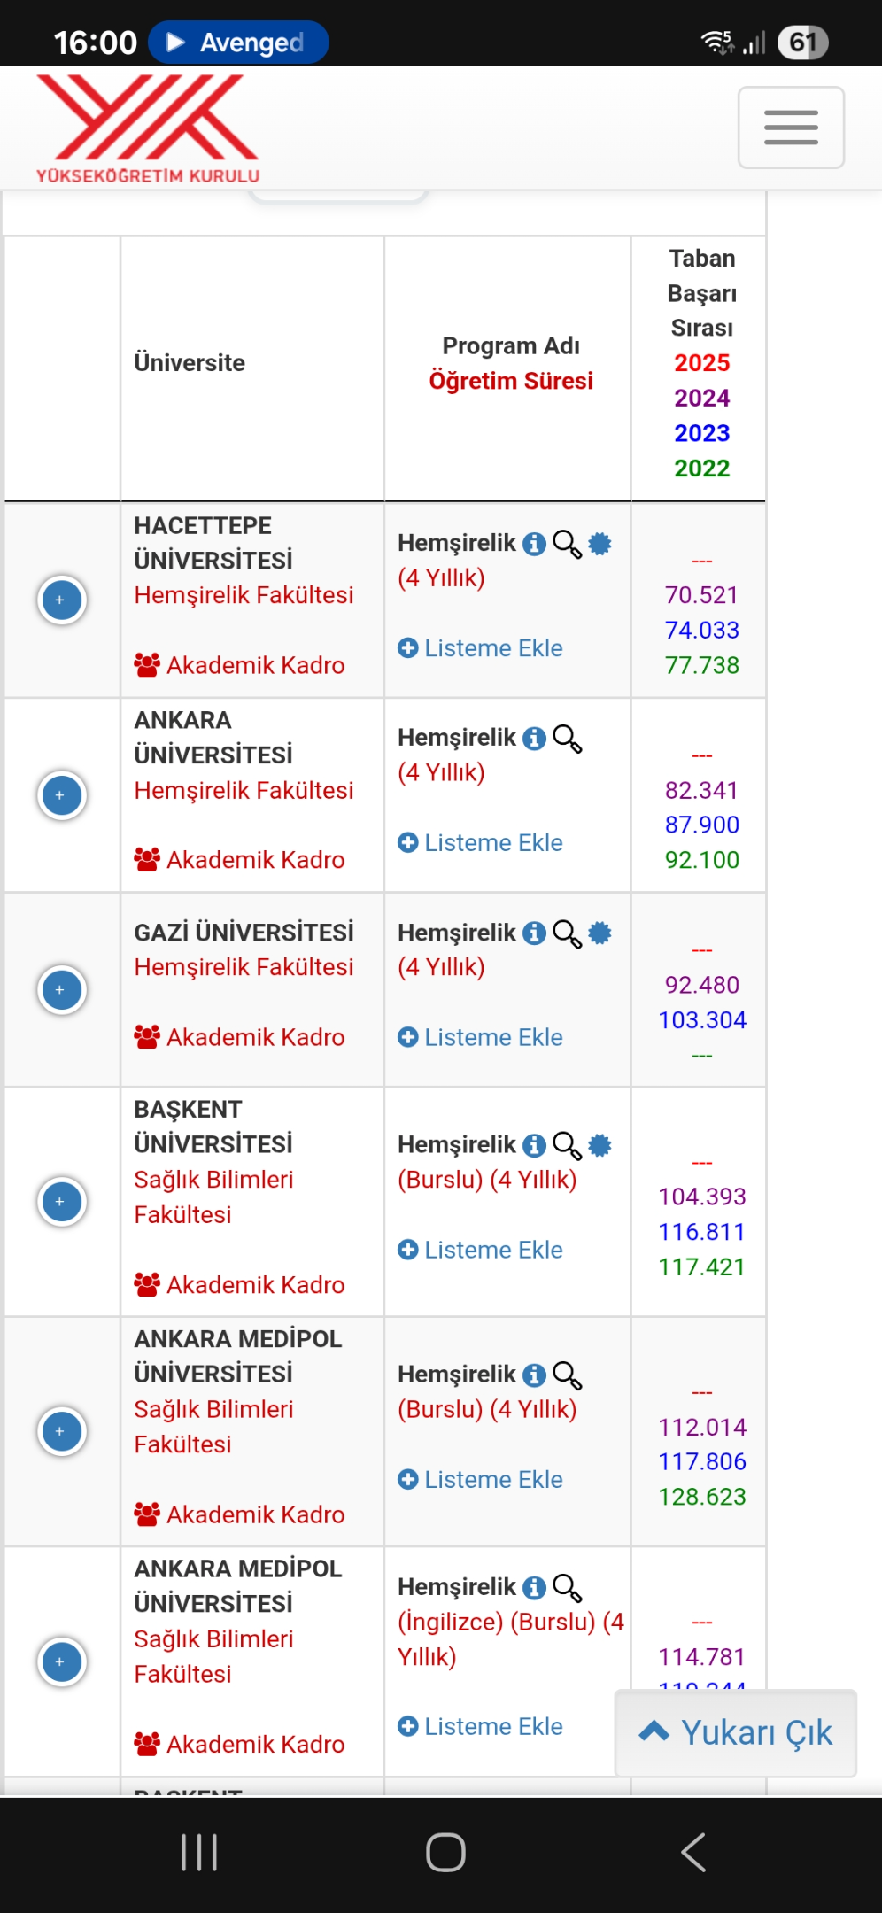Click the info icon on Hemşirelik (İngilizce) row

click(x=534, y=1587)
